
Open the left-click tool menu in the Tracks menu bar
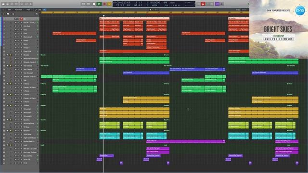click(151, 10)
